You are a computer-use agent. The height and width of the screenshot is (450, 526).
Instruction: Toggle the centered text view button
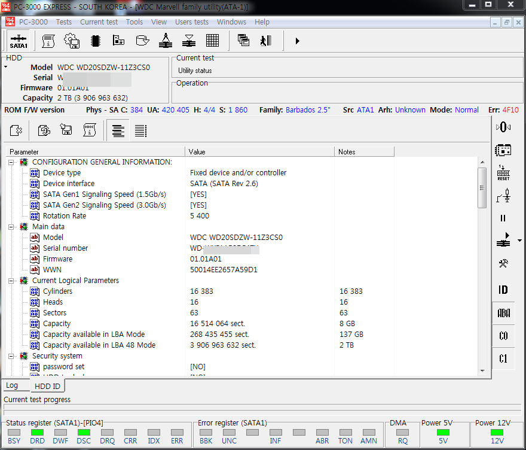[118, 130]
